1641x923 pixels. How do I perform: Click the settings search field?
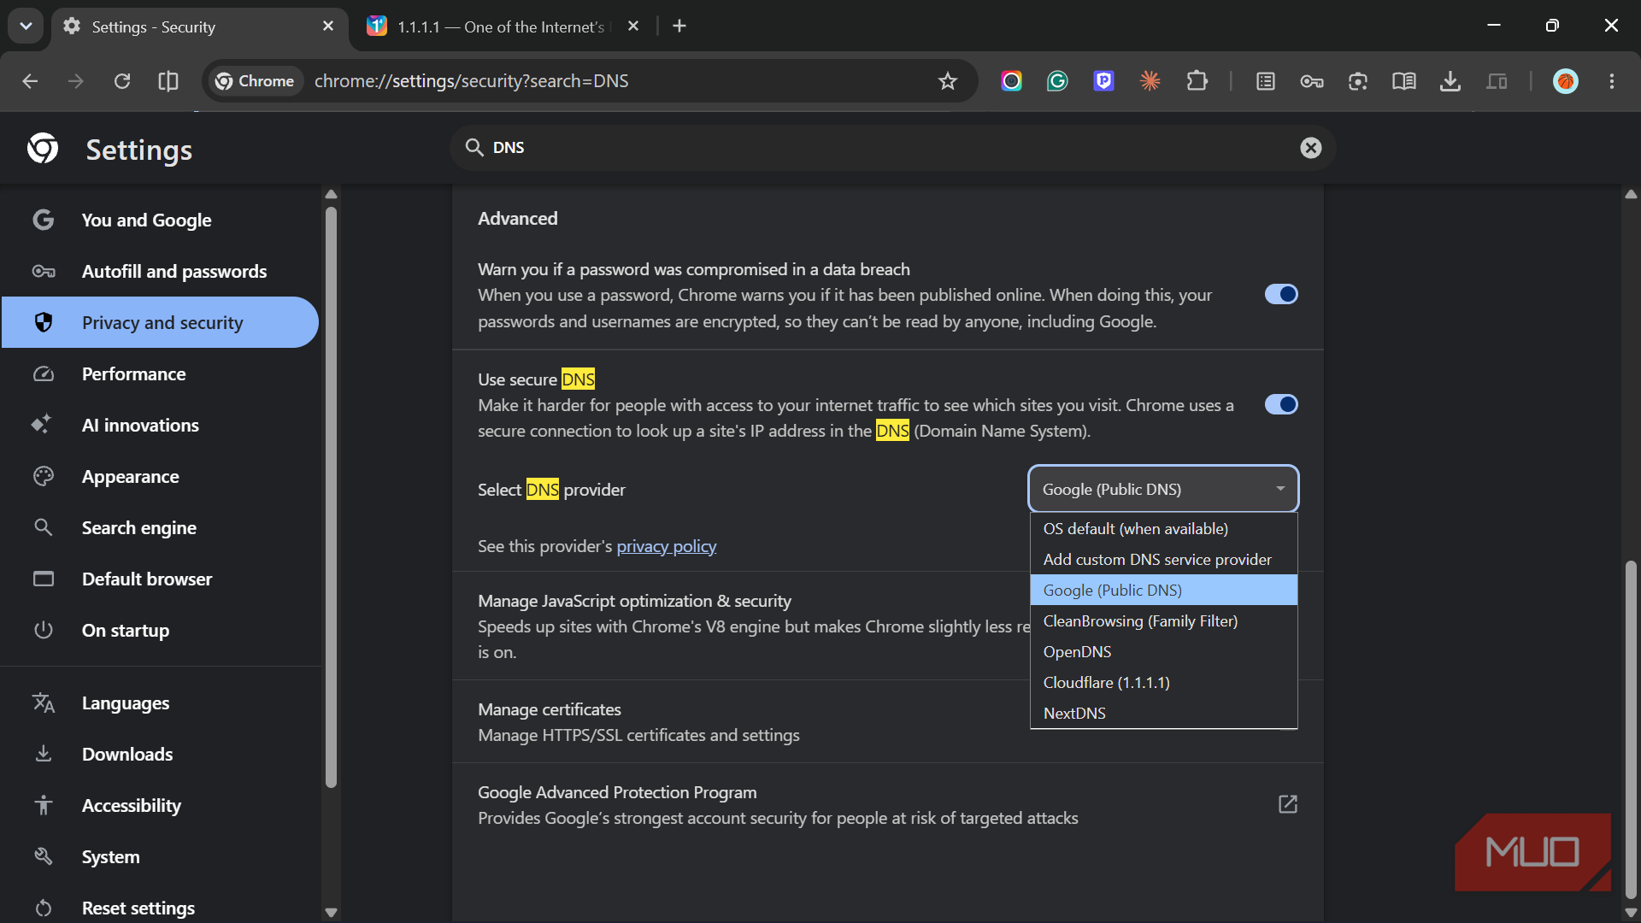[892, 148]
